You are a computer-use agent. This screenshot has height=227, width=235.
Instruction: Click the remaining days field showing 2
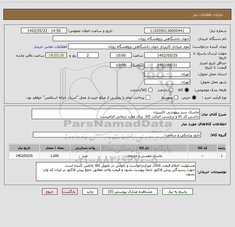click(88, 55)
